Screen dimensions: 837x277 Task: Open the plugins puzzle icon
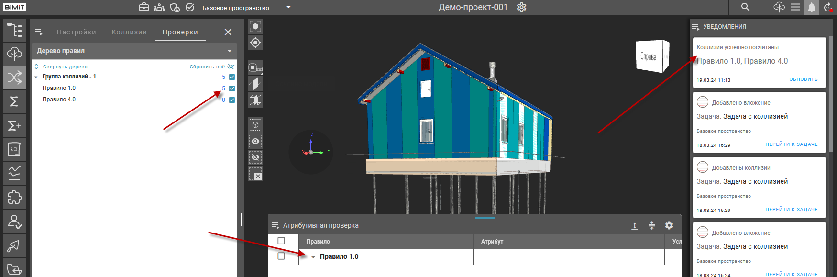(x=14, y=197)
